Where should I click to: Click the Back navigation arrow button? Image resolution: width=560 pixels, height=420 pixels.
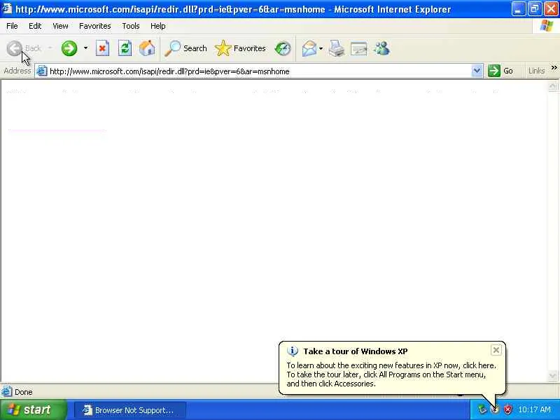(14, 48)
